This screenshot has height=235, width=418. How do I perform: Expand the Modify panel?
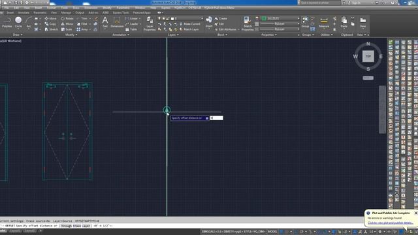click(71, 35)
